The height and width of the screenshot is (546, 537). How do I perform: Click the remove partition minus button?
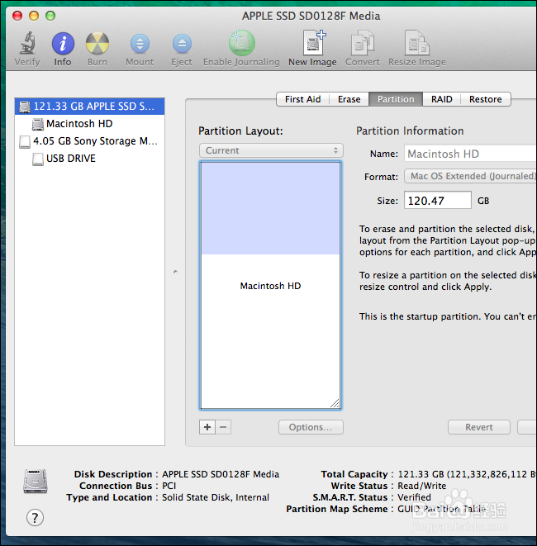click(223, 427)
